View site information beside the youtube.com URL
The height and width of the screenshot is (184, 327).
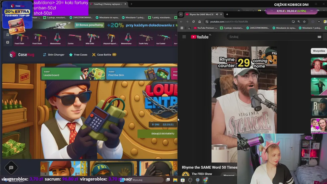[207, 22]
